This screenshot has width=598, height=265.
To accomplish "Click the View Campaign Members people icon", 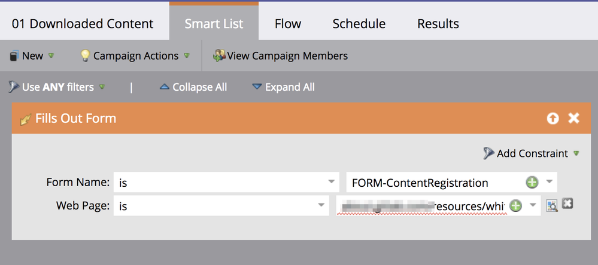I will point(219,56).
